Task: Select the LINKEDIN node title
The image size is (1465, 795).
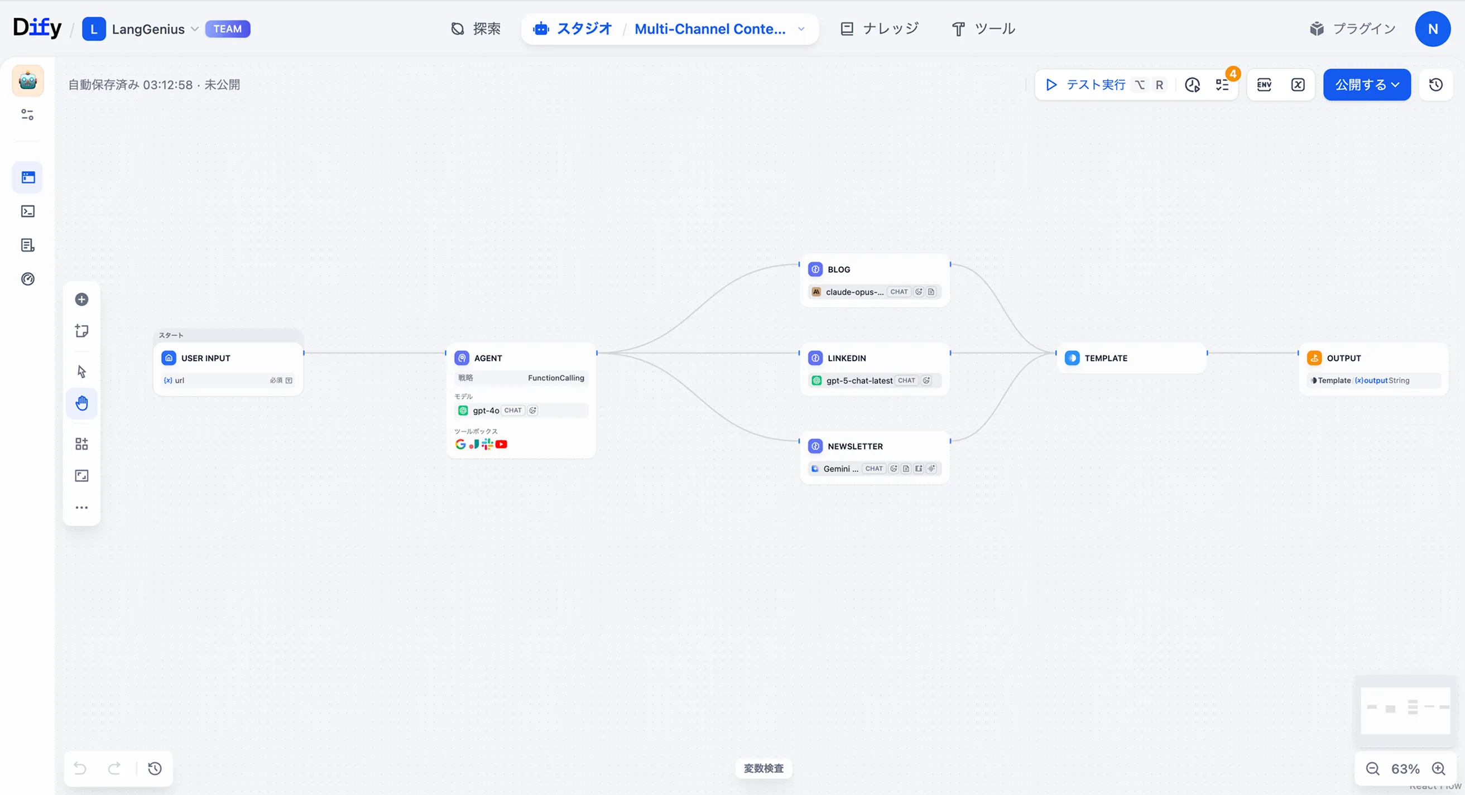Action: coord(846,358)
